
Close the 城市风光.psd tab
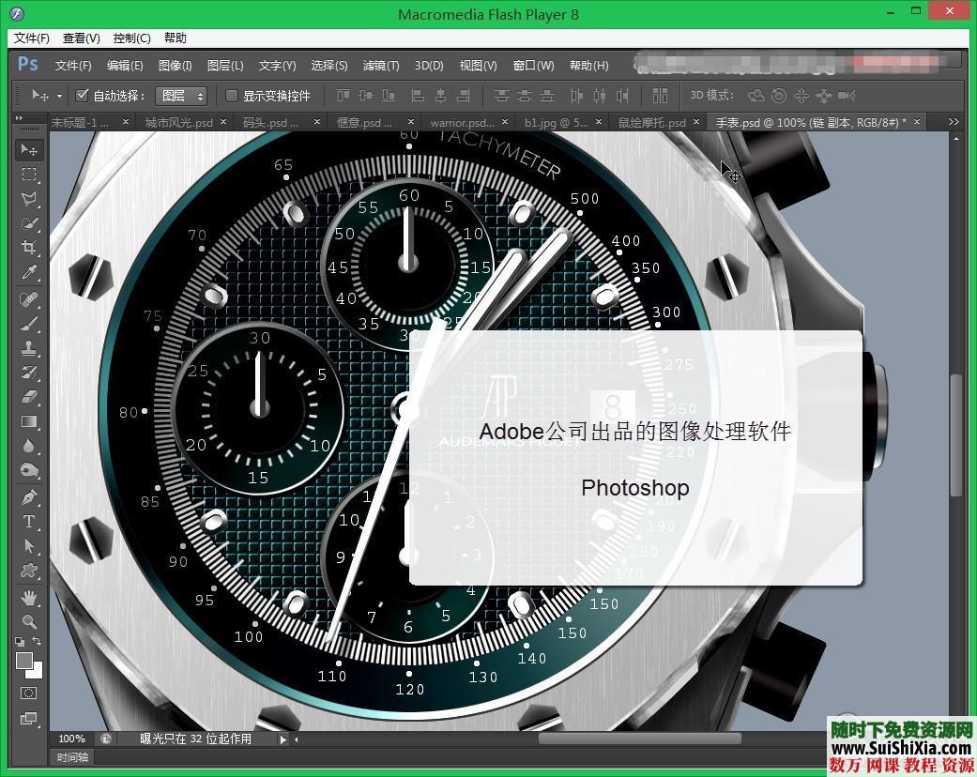pos(222,122)
